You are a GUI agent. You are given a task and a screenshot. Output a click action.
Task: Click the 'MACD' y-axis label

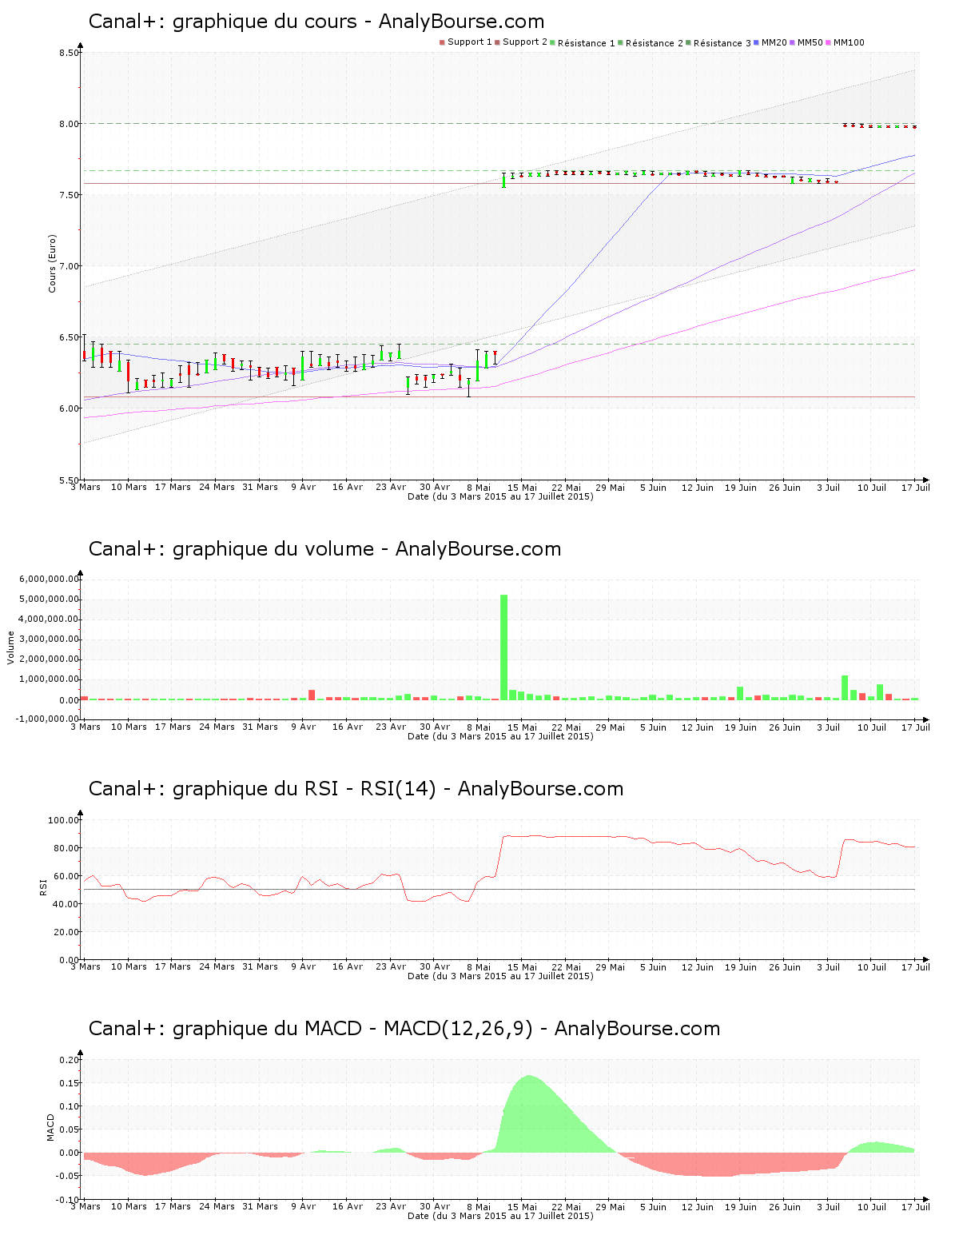tap(50, 1127)
